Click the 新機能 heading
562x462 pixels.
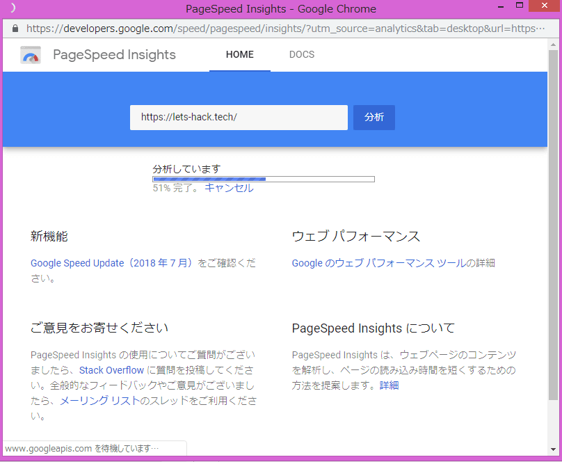point(49,236)
